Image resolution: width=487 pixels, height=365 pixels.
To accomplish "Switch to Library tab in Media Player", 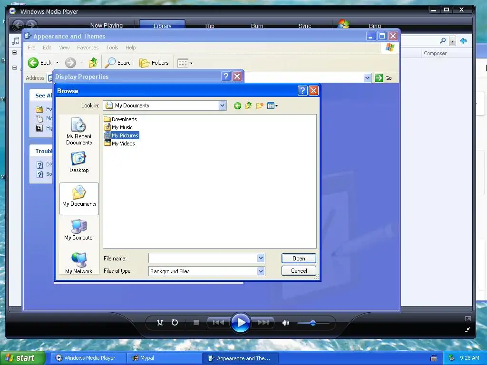I will coord(162,25).
